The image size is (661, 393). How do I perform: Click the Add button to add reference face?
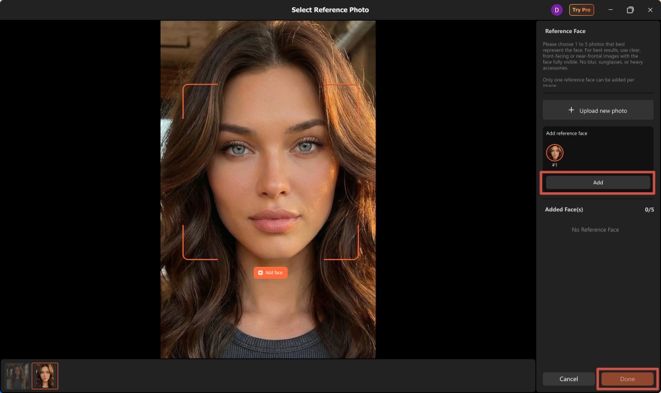pyautogui.click(x=597, y=182)
